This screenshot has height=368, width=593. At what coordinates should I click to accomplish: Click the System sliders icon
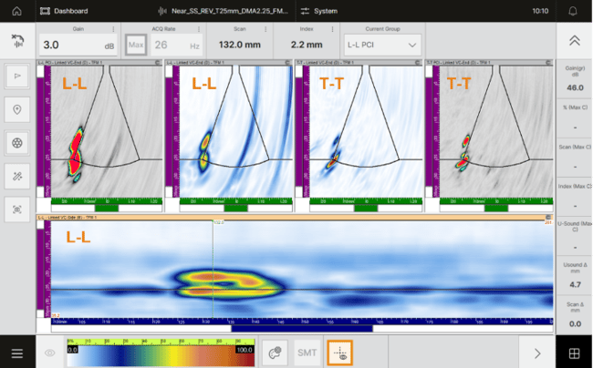point(305,11)
